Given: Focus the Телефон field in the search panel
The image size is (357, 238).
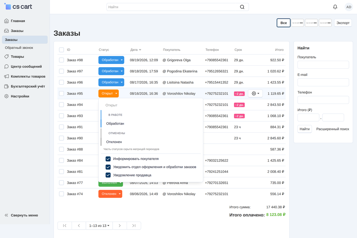Looking at the screenshot, I should 323,100.
